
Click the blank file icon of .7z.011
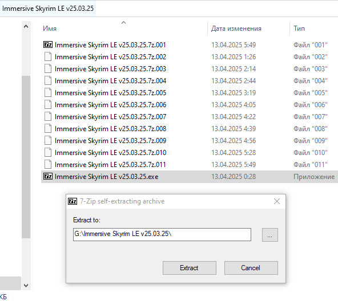point(48,164)
